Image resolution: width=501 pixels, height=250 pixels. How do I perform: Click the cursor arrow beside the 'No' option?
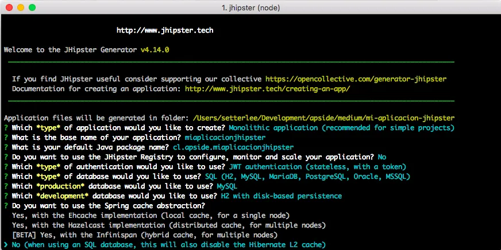[x=6, y=245]
